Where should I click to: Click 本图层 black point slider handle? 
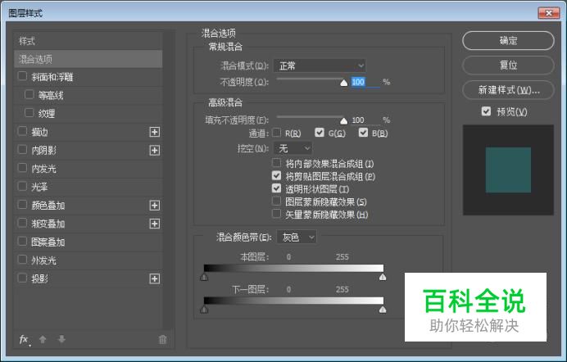pos(204,277)
